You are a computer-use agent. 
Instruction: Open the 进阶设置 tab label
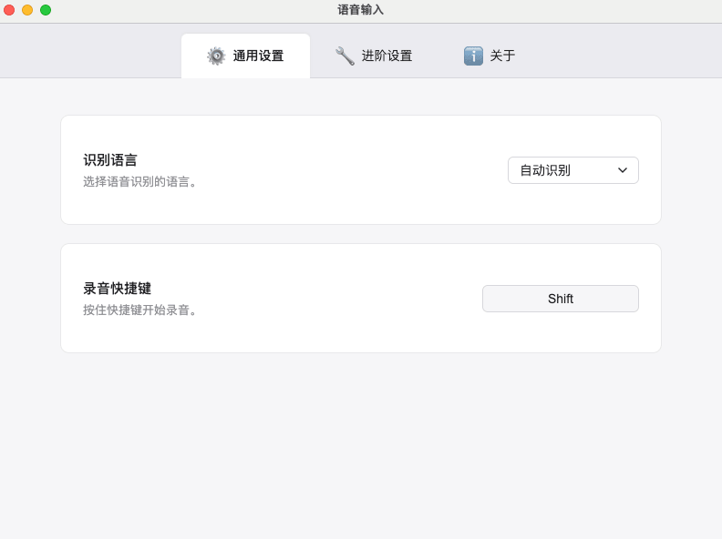(387, 56)
